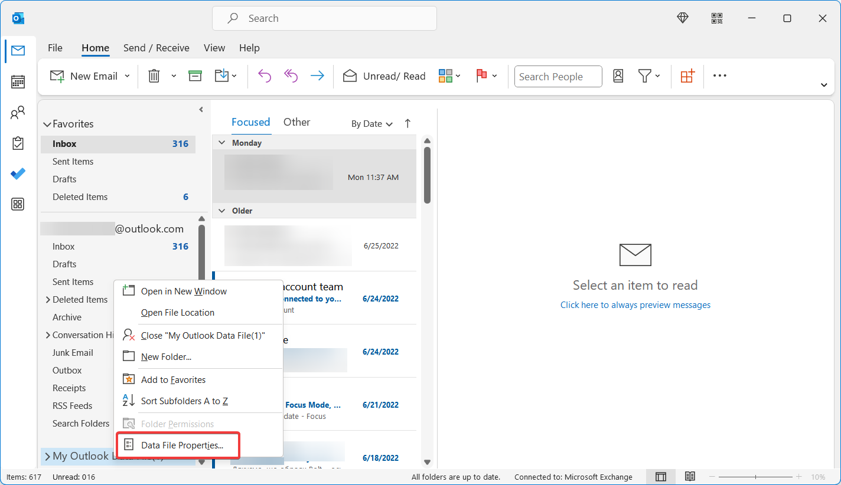Open message dated Mon 11:37 AM
Image resolution: width=841 pixels, height=485 pixels.
(x=314, y=176)
